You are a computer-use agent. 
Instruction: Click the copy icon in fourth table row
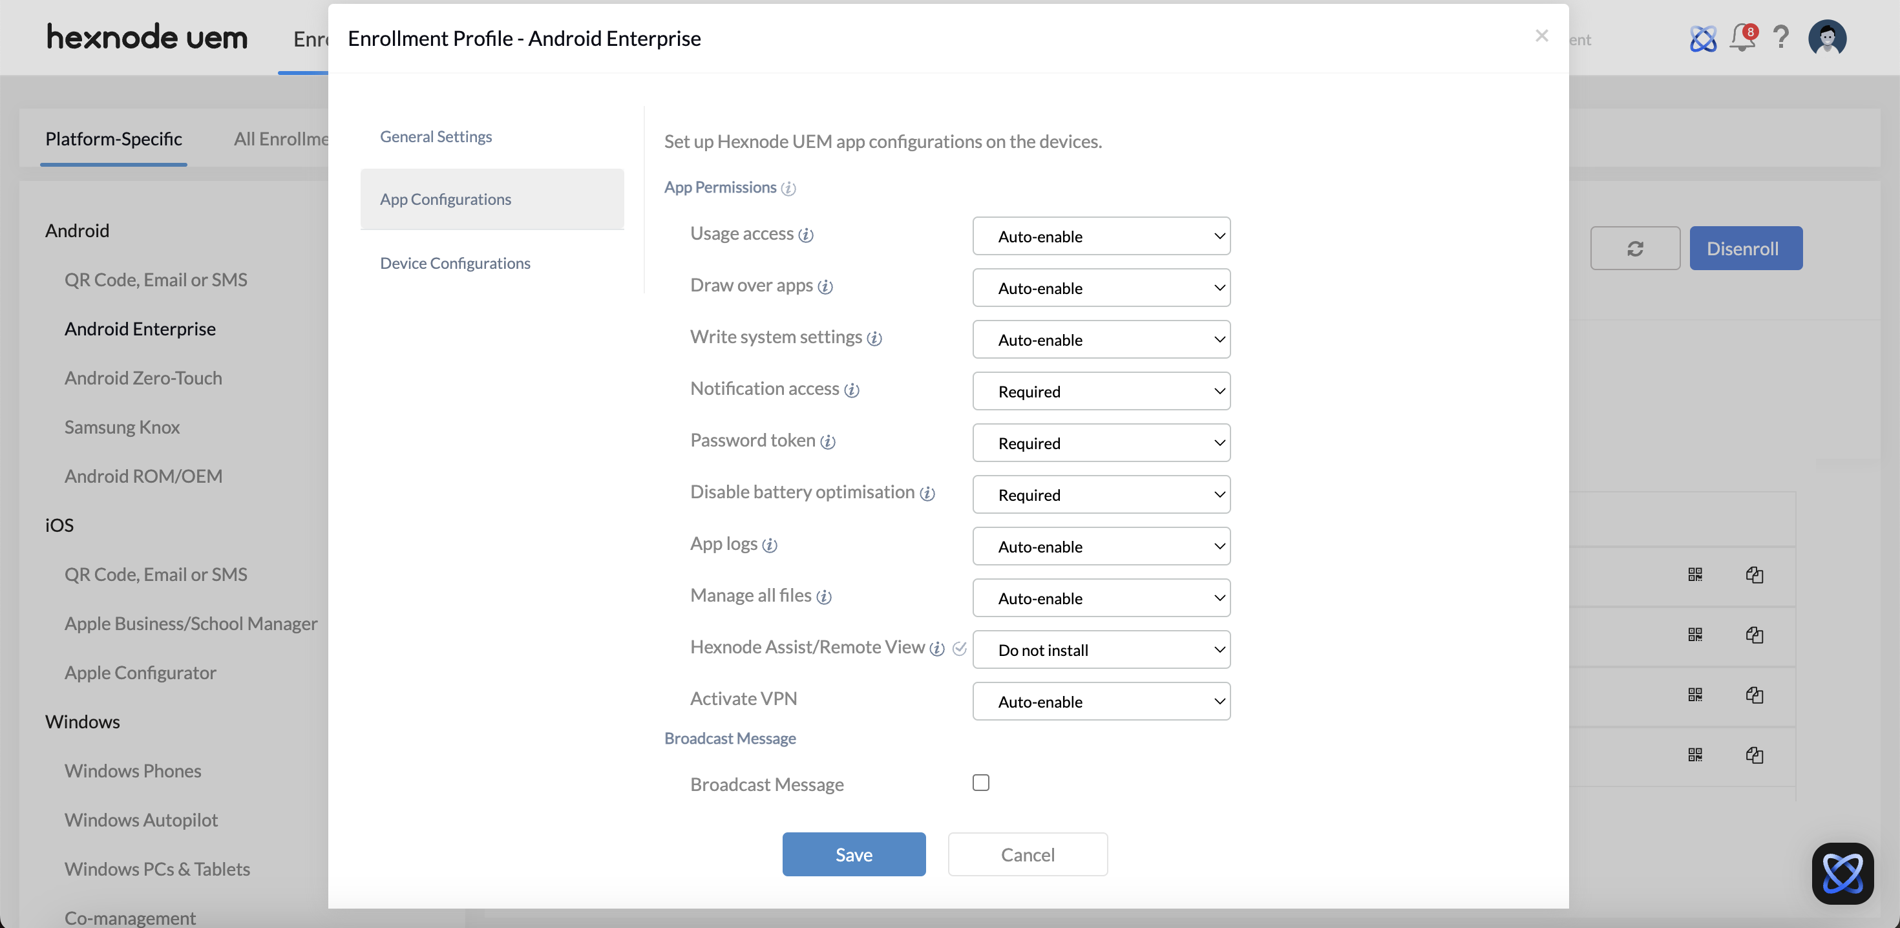click(1755, 755)
